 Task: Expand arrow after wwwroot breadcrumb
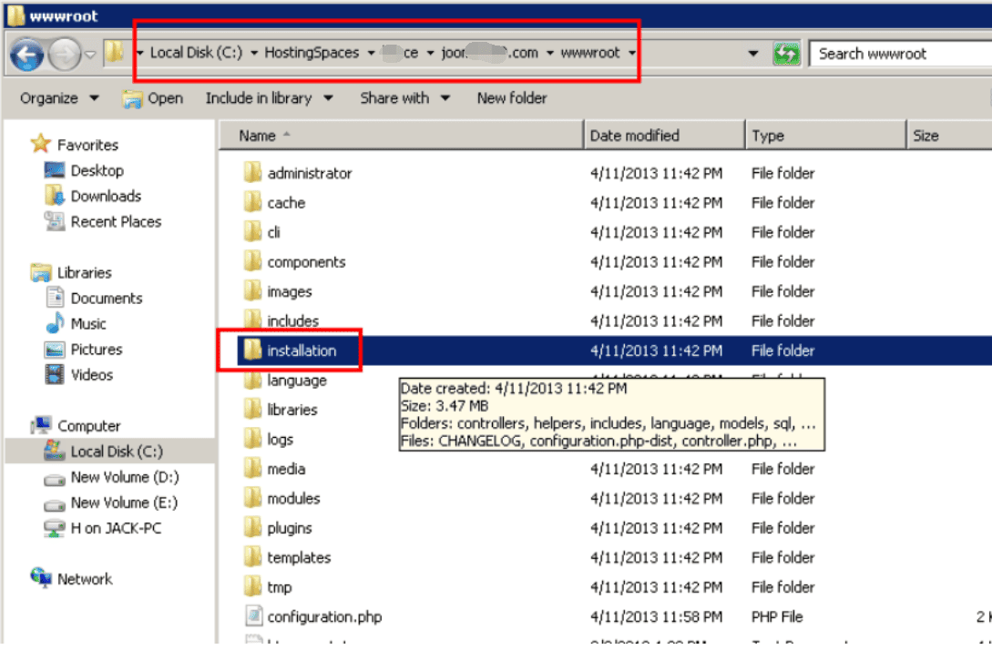tap(631, 53)
